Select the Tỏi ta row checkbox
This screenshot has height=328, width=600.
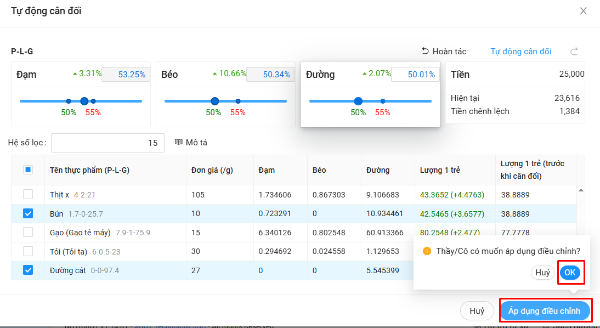[x=28, y=251]
